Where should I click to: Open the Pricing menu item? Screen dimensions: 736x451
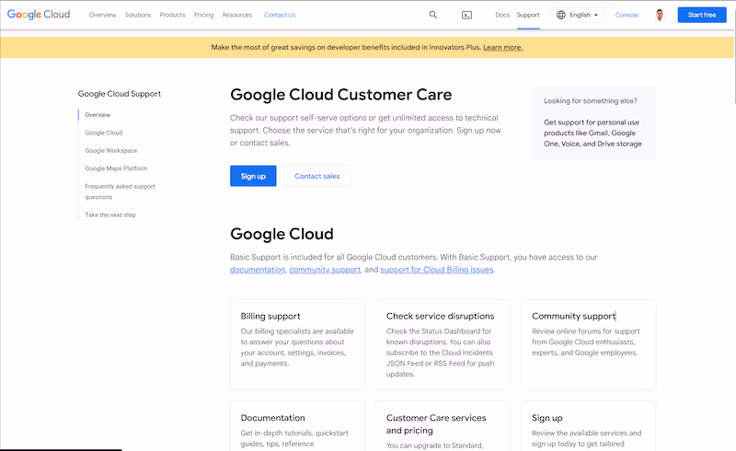[203, 15]
